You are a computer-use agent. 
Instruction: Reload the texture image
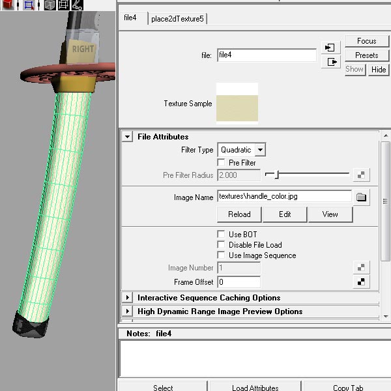coord(239,214)
